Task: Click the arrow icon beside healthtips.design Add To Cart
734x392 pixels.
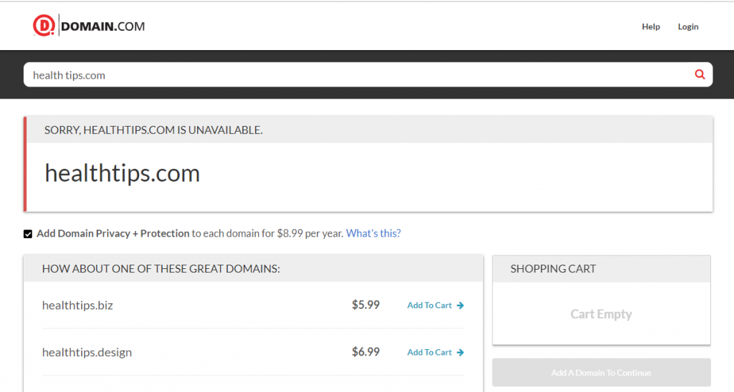Action: (460, 353)
